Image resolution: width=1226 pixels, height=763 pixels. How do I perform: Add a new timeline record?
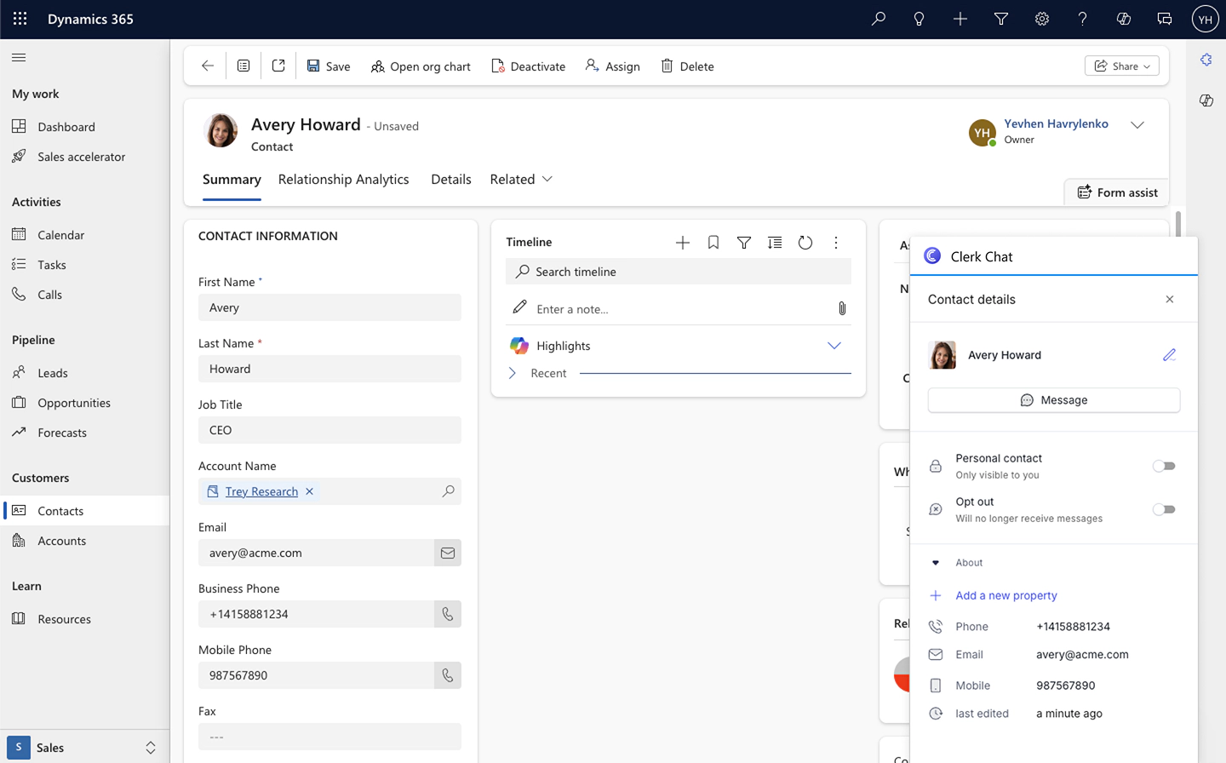tap(682, 242)
